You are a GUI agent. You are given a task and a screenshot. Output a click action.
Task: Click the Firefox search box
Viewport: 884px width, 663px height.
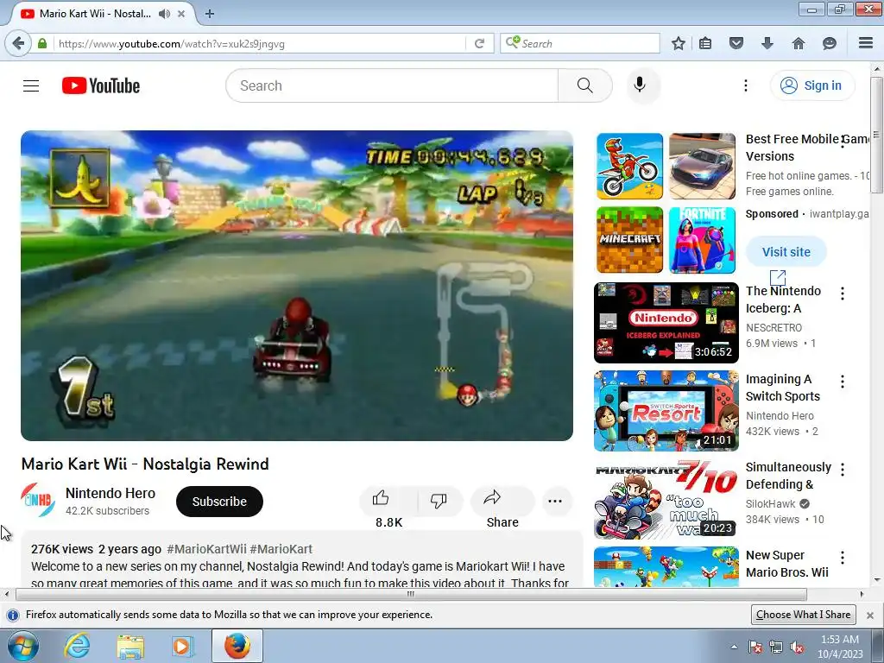click(579, 43)
